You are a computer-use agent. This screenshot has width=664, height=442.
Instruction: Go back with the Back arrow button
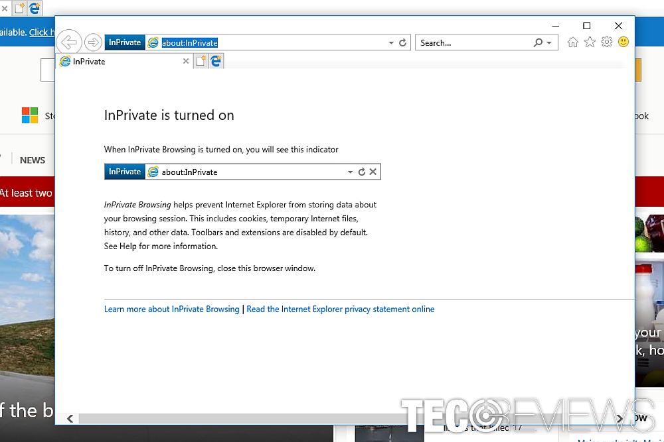tap(68, 42)
